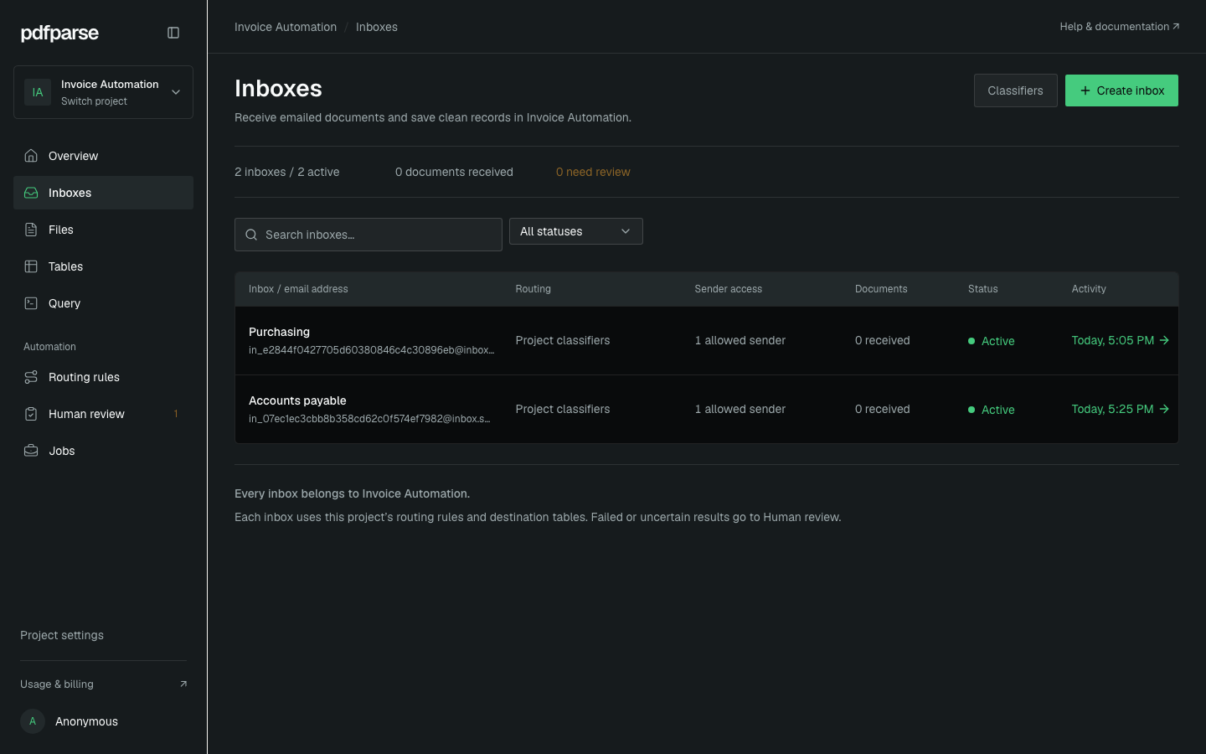Click the 0 documents received summary
Viewport: 1206px width, 754px height.
point(454,172)
